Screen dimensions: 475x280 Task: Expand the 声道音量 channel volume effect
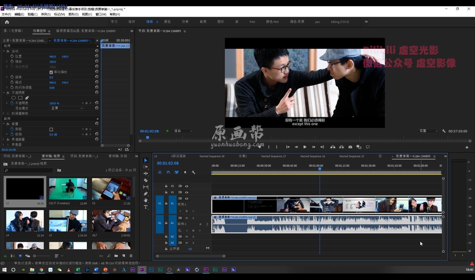coord(4,139)
